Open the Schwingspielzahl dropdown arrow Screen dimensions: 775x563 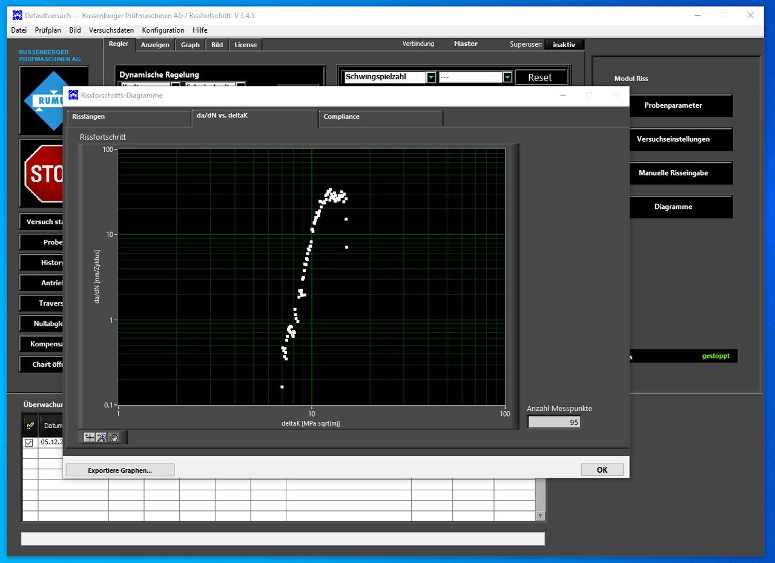pyautogui.click(x=431, y=77)
